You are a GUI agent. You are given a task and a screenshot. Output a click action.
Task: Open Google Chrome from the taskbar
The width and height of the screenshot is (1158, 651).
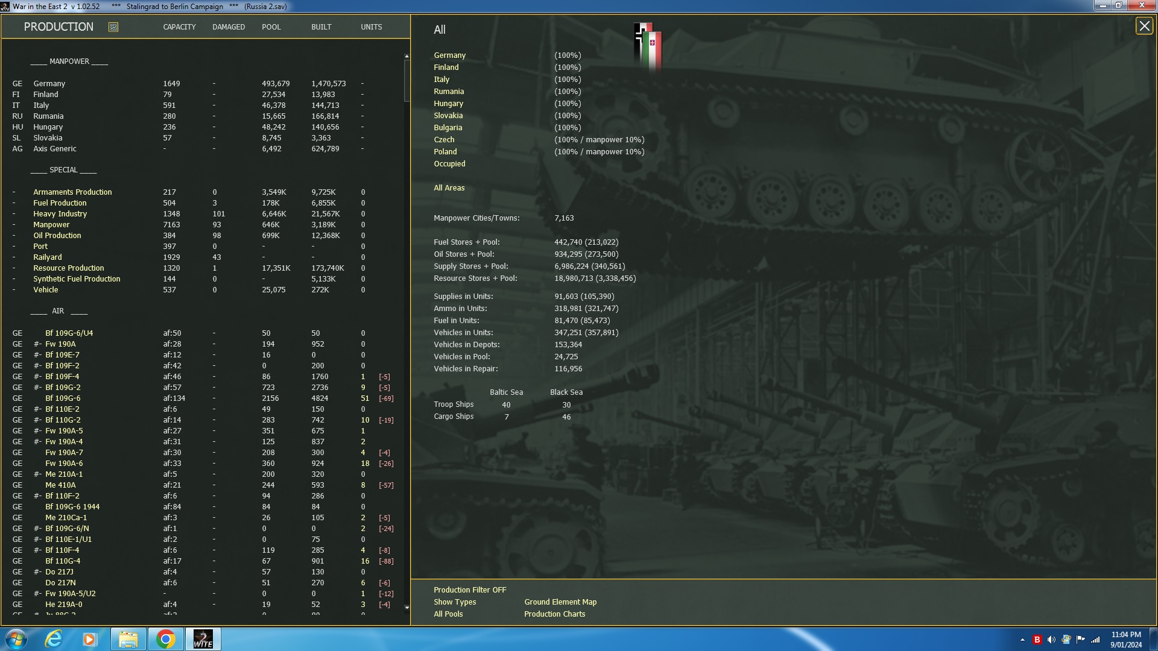point(166,638)
